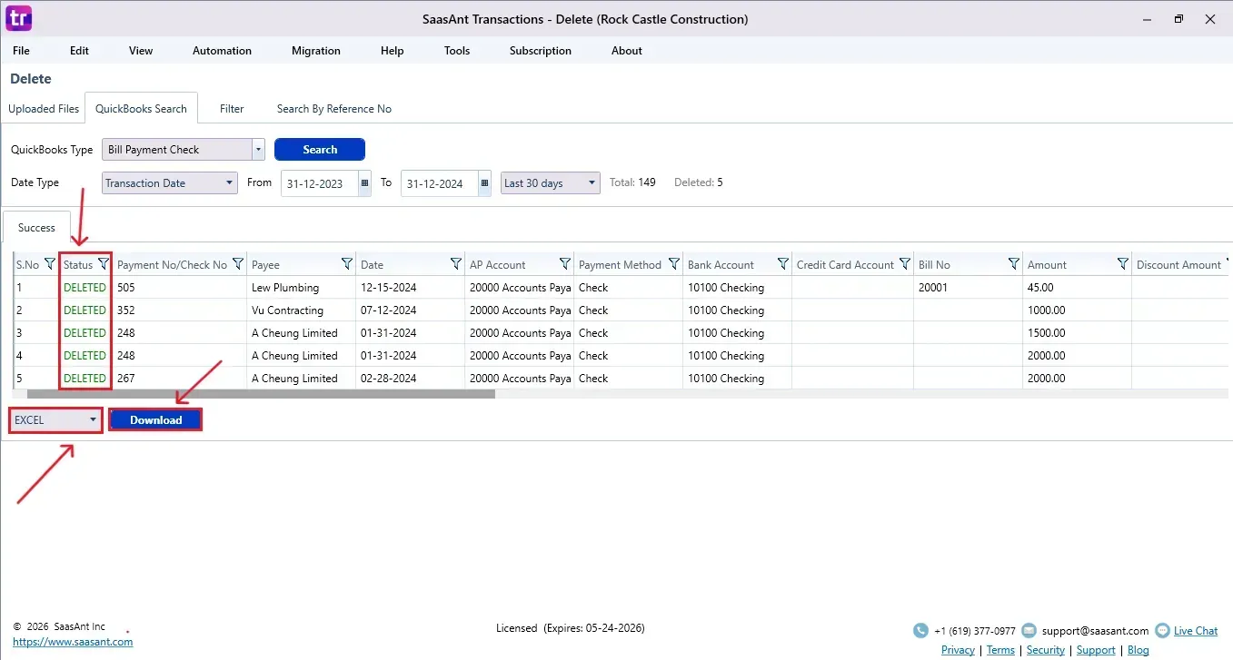Click the Download button

pos(155,419)
